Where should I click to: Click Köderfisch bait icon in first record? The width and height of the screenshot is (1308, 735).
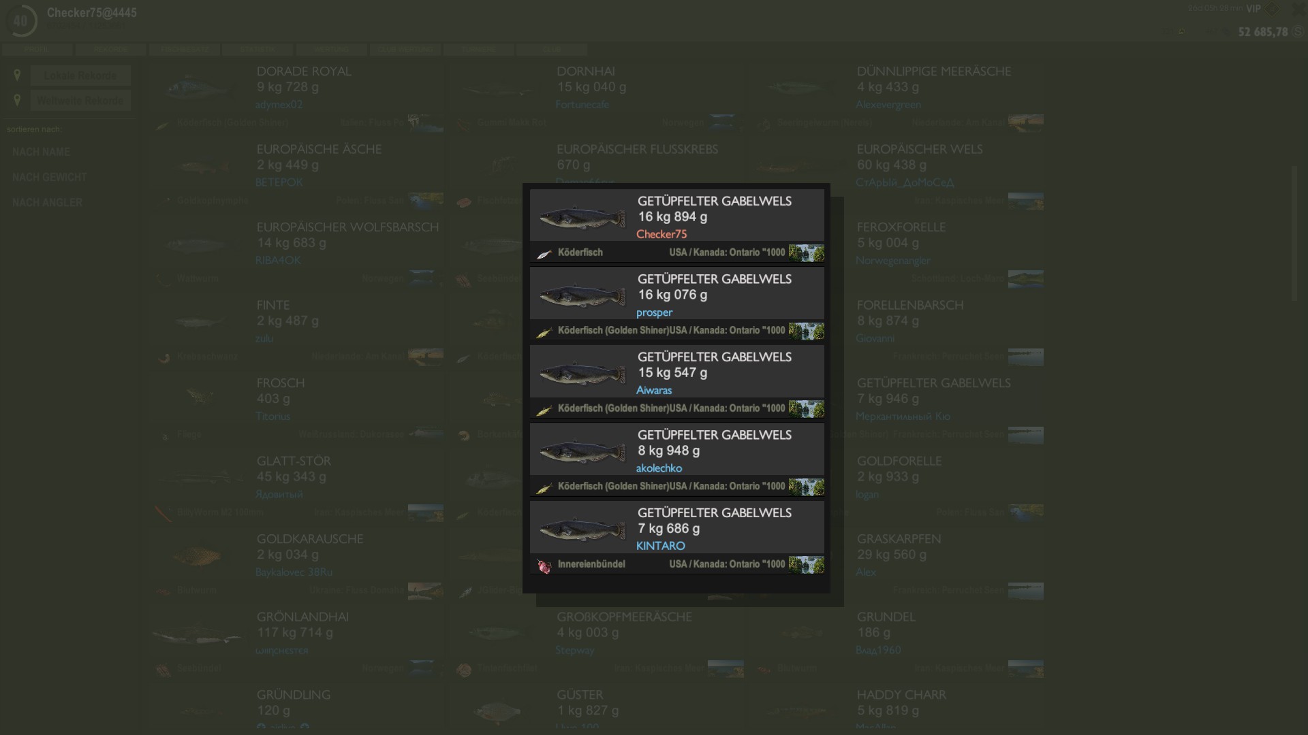click(544, 254)
